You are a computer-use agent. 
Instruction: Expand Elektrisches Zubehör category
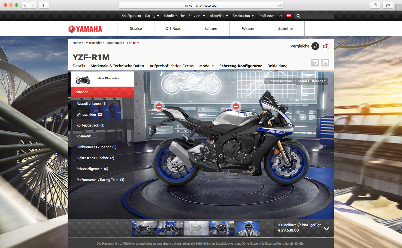click(102, 158)
